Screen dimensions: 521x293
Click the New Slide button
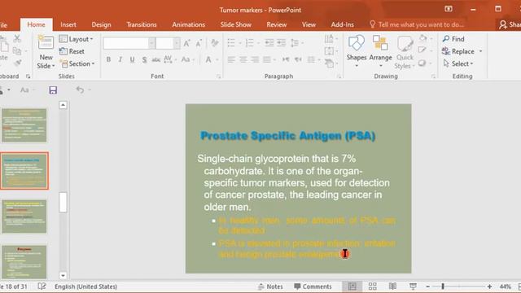click(x=46, y=52)
